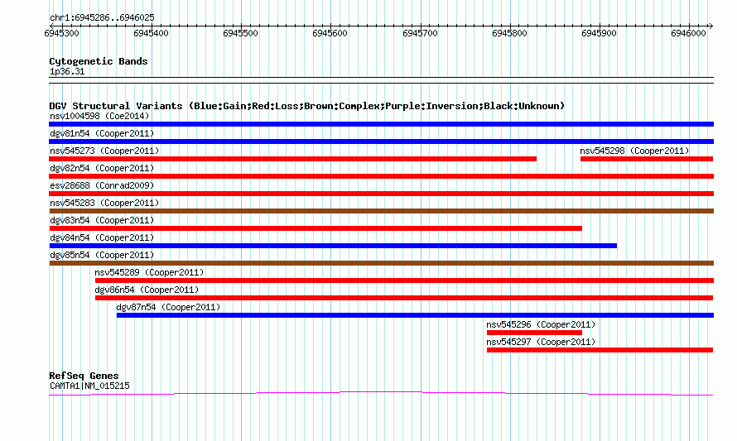This screenshot has width=737, height=441.
Task: Click the dgv84n54 blue gain bar
Action: tap(333, 246)
